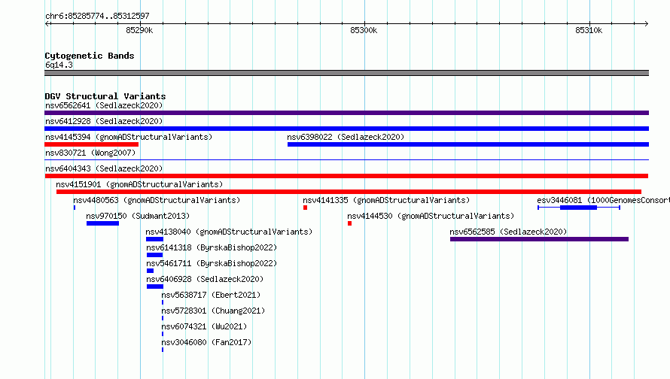The height and width of the screenshot is (379, 670).
Task: Open the esv3446081 1000Genomes variant label
Action: click(603, 200)
